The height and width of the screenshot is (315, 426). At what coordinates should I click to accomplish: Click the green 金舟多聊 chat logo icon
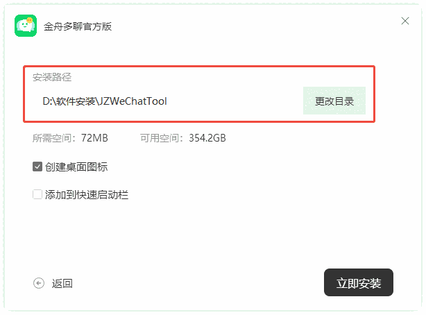pyautogui.click(x=26, y=26)
